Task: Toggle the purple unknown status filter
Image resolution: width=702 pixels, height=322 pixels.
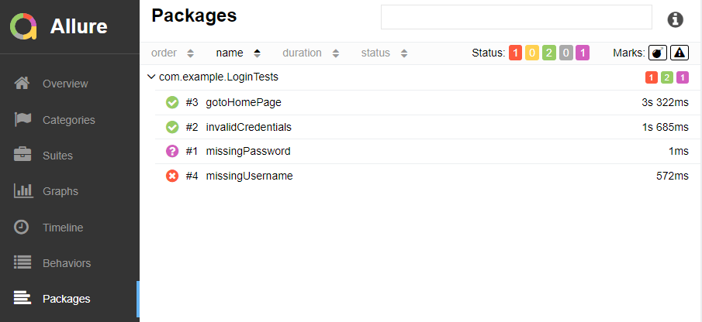Action: 583,53
